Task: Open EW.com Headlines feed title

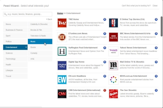Action: (x=77, y=76)
